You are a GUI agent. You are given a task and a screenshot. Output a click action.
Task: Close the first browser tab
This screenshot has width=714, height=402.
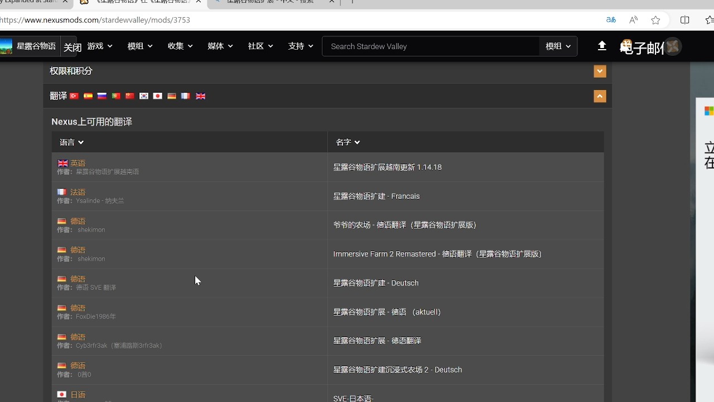(66, 2)
